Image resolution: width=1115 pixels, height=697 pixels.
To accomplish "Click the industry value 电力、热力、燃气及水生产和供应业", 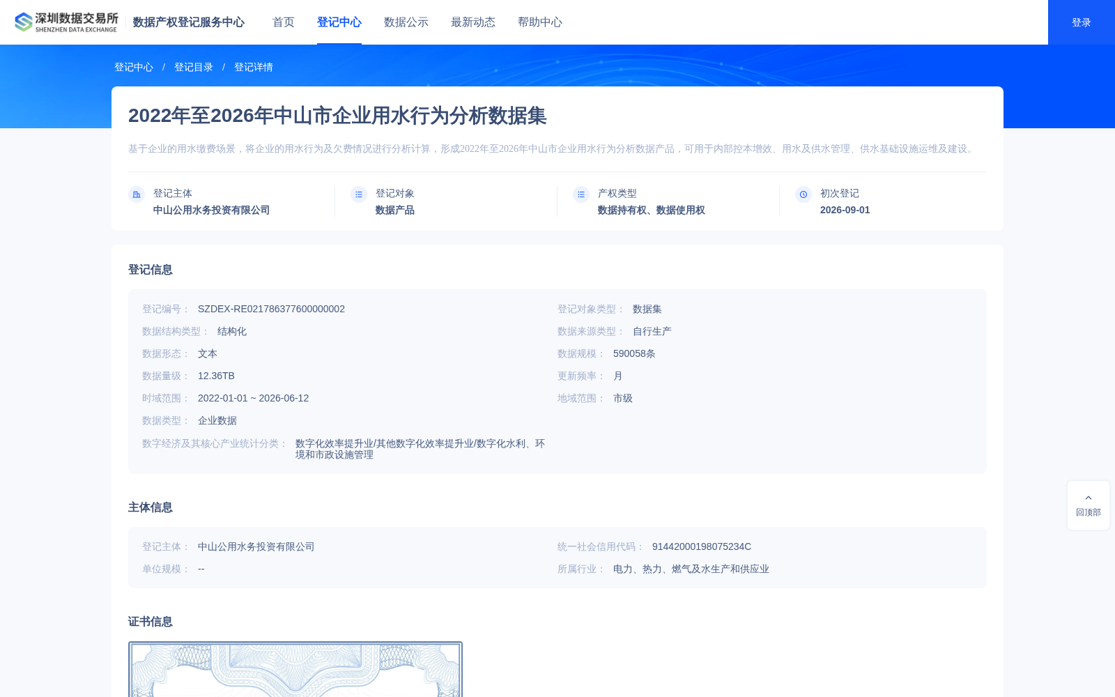I will coord(691,569).
